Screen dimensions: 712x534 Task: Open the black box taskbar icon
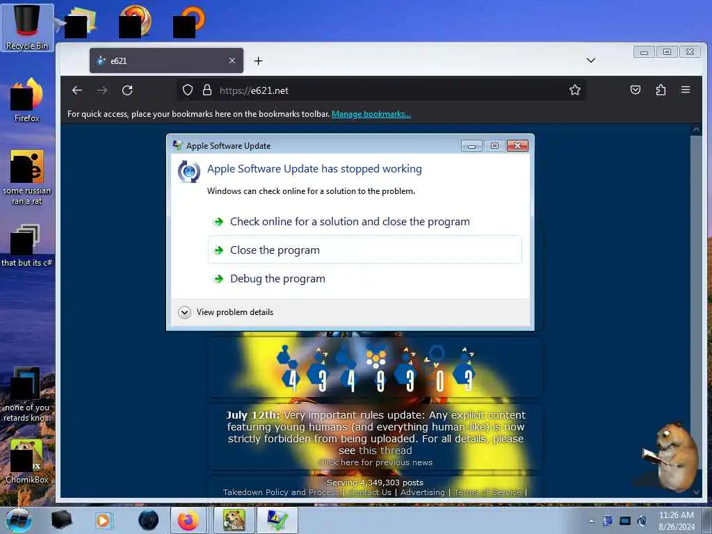tap(61, 520)
